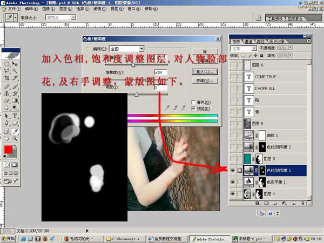The height and width of the screenshot is (243, 324).
Task: Click the 存储(S)... save button
Action: click(x=205, y=80)
